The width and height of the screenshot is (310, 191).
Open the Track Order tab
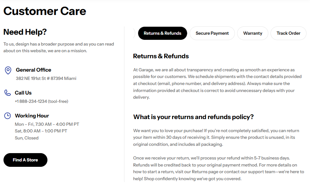(288, 33)
